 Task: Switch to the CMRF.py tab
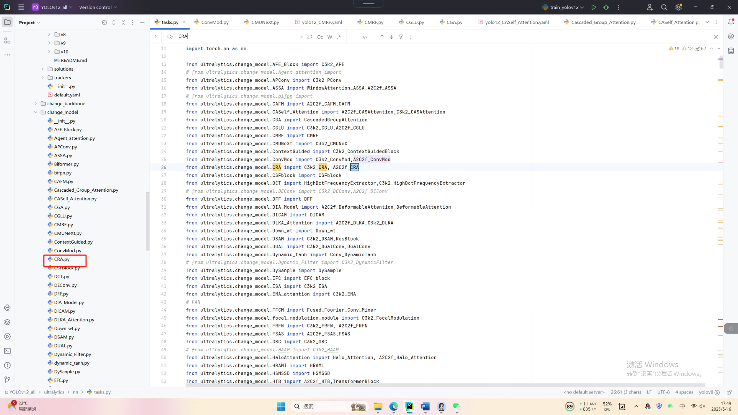373,22
